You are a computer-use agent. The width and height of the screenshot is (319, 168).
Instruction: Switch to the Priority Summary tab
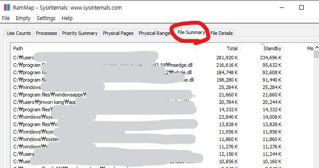click(x=80, y=33)
